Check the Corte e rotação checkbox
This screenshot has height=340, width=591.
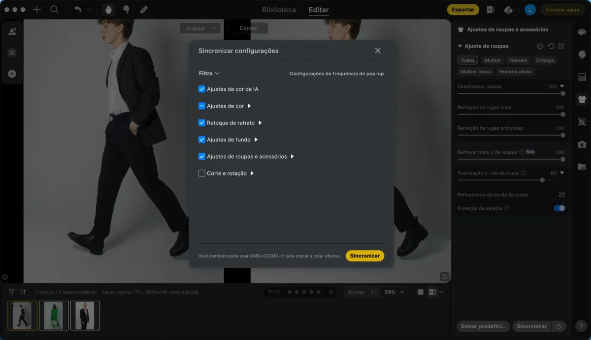202,173
